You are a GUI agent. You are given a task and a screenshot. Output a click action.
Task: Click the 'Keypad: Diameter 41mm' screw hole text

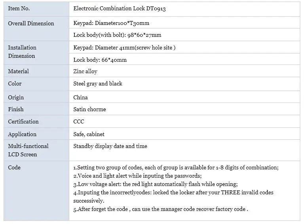point(124,47)
